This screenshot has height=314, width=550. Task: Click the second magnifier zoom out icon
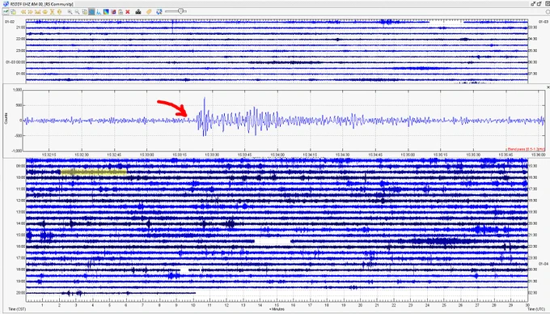[77, 11]
